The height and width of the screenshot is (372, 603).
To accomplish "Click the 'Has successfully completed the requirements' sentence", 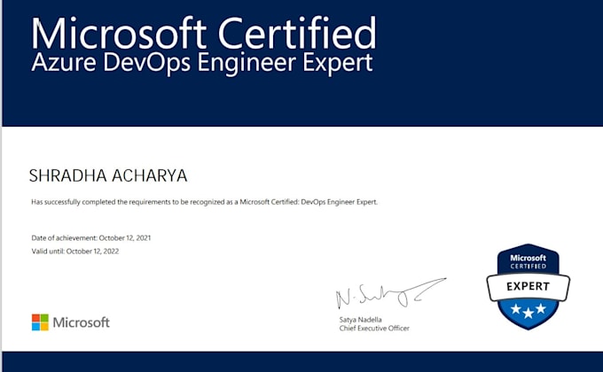I will point(204,202).
